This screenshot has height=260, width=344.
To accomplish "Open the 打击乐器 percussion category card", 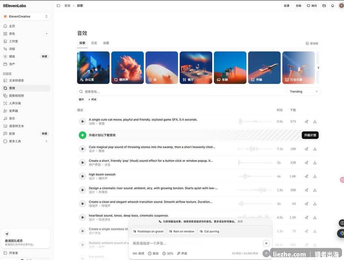I will point(298,68).
